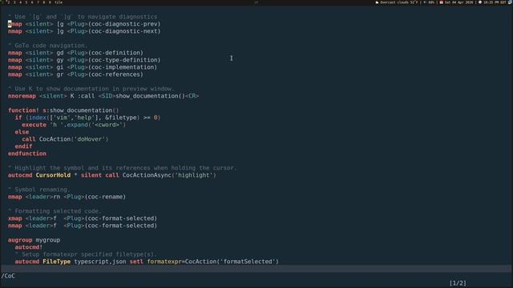
Task: Click the '(coc-implementation)' mapping text
Action: [123, 67]
